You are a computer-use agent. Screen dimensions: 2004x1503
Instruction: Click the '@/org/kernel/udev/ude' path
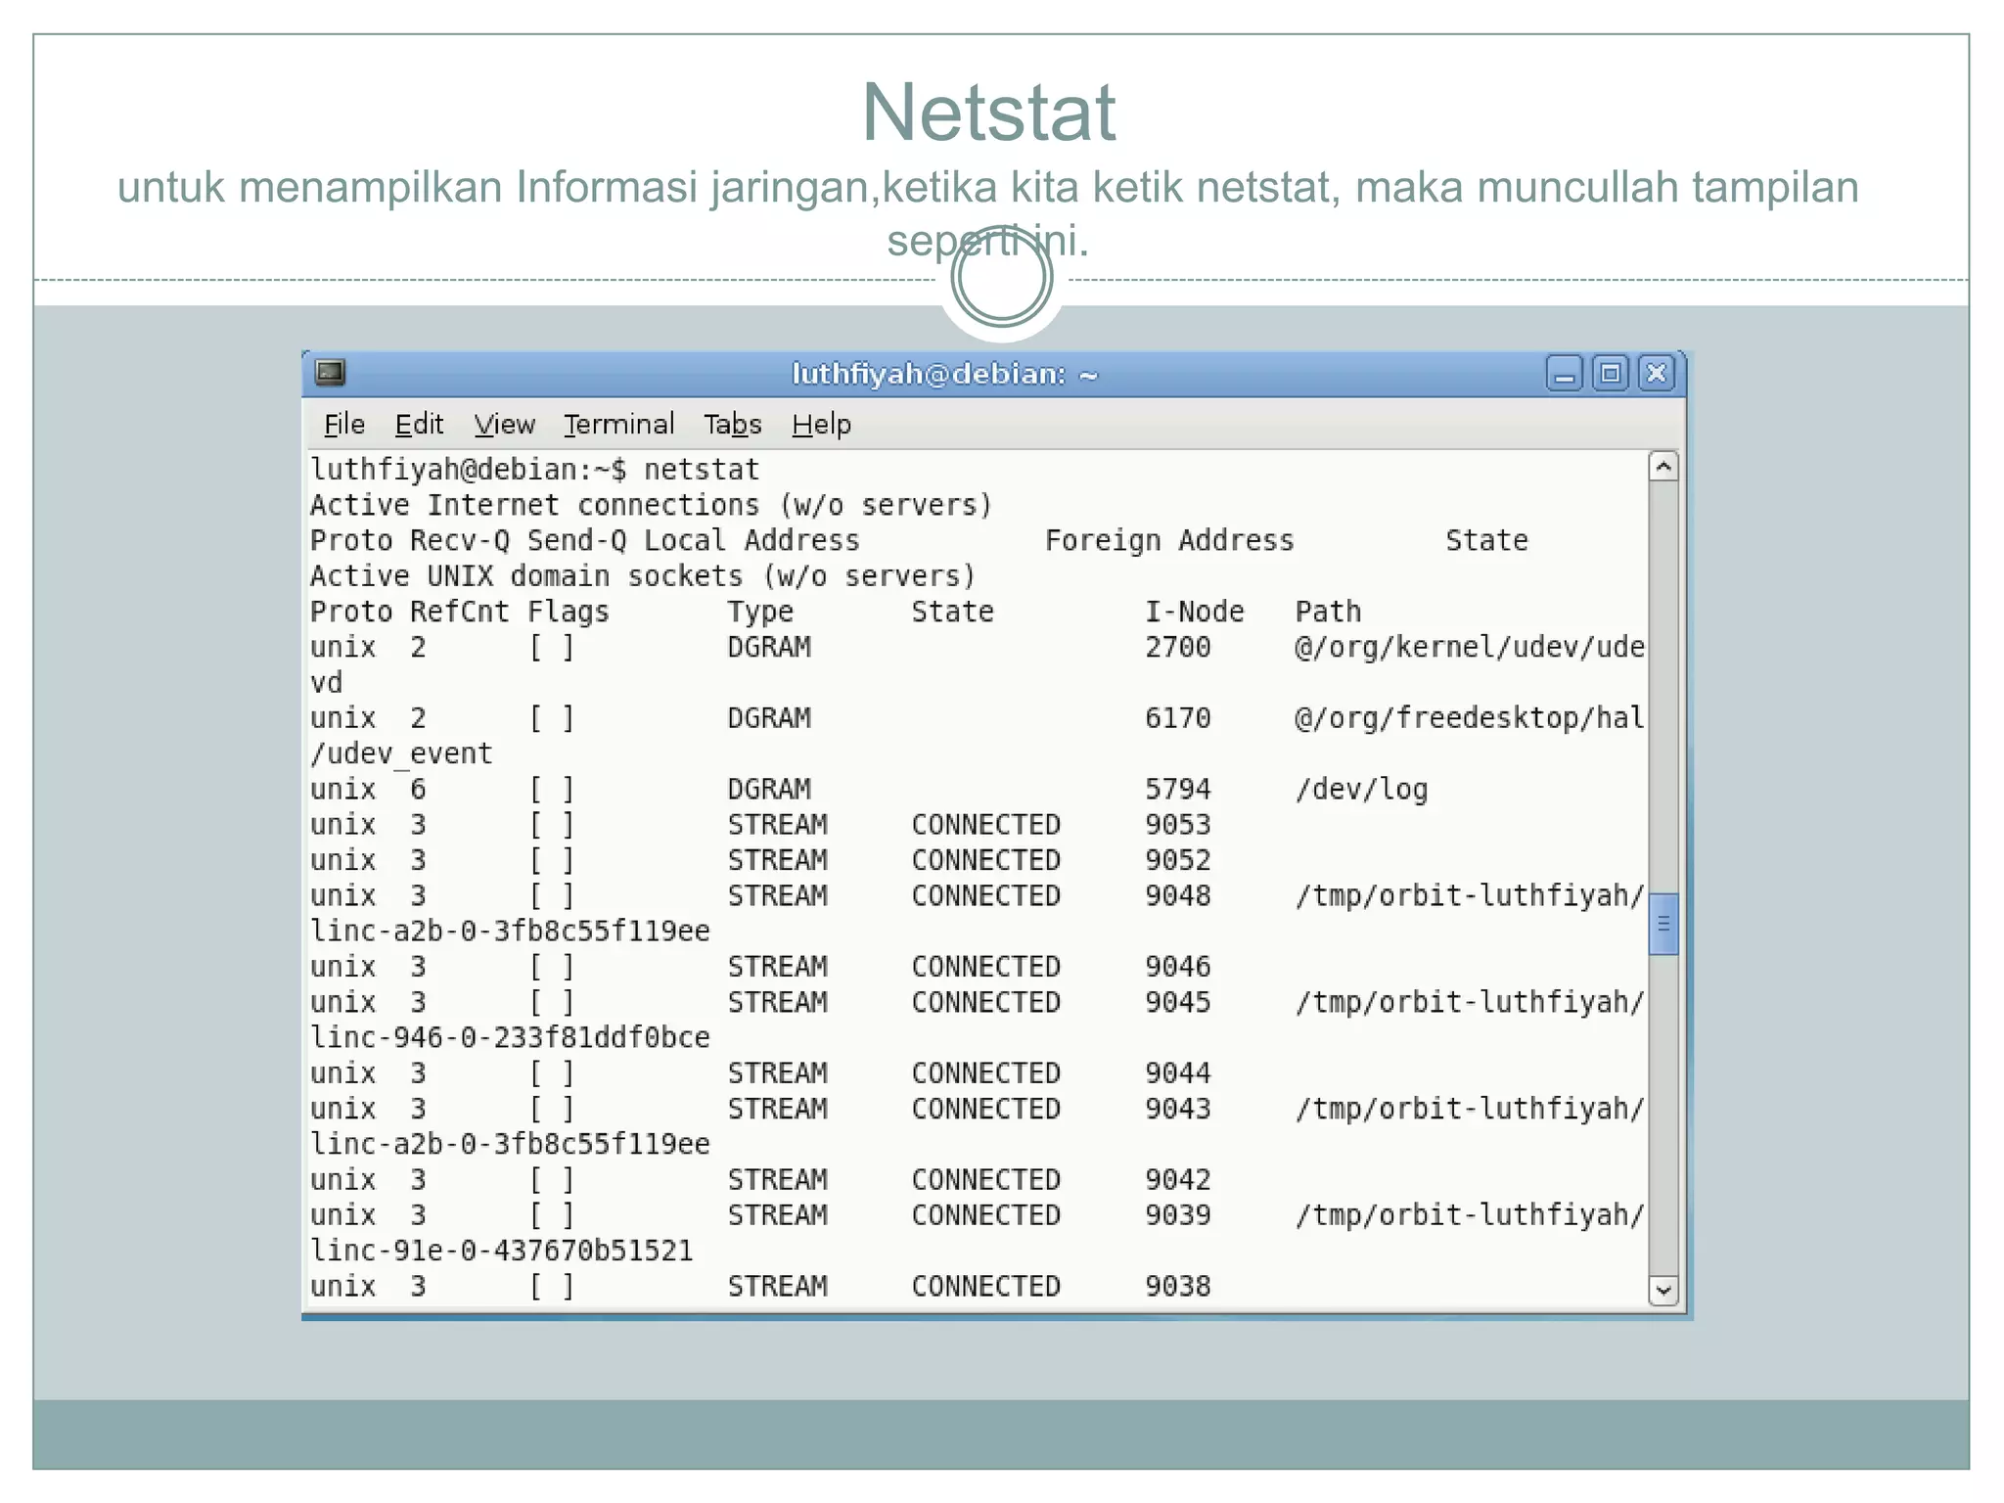[x=1470, y=647]
